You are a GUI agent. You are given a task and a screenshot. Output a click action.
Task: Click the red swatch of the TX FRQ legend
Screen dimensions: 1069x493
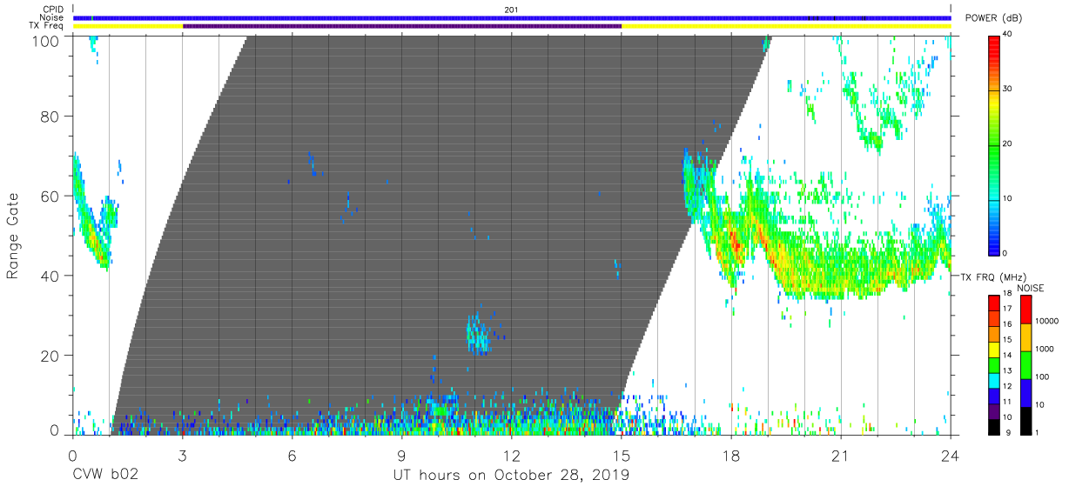pos(993,303)
